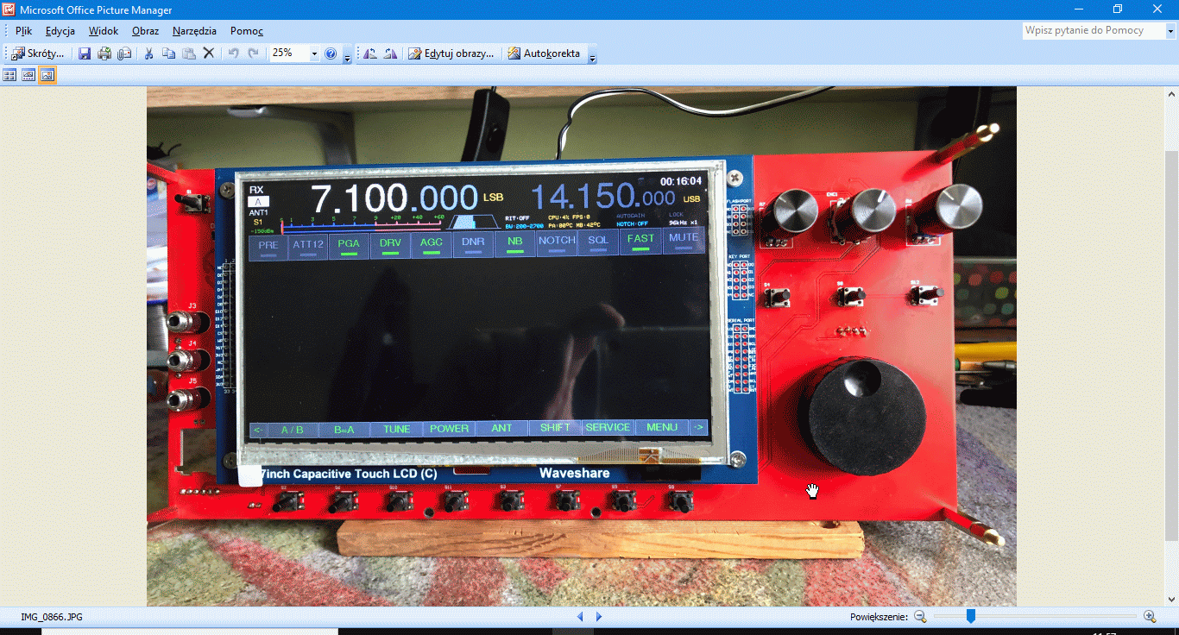Click the Edytuj obrazy button
The width and height of the screenshot is (1179, 635).
pyautogui.click(x=451, y=53)
